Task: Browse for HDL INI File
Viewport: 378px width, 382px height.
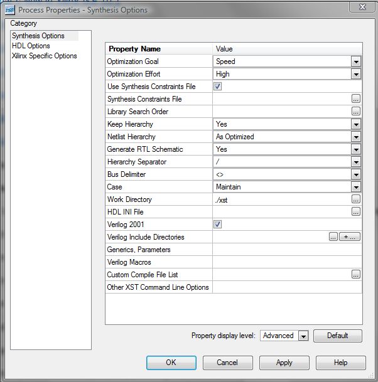Action: pyautogui.click(x=356, y=212)
